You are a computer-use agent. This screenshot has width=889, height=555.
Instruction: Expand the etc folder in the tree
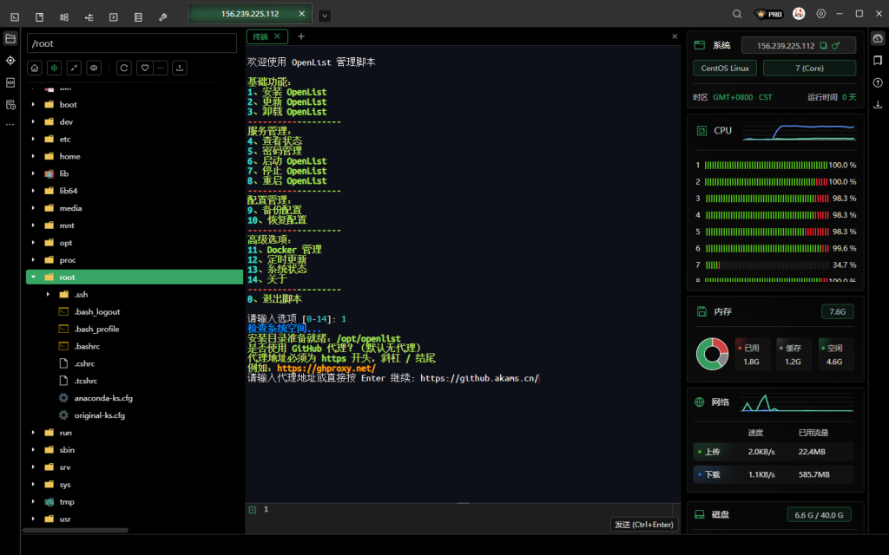tap(33, 139)
